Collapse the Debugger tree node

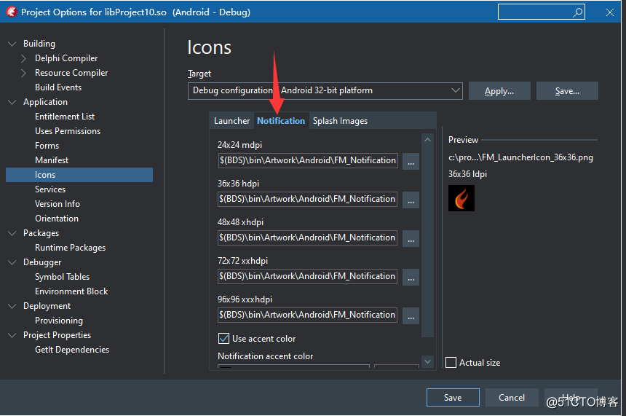[x=12, y=262]
